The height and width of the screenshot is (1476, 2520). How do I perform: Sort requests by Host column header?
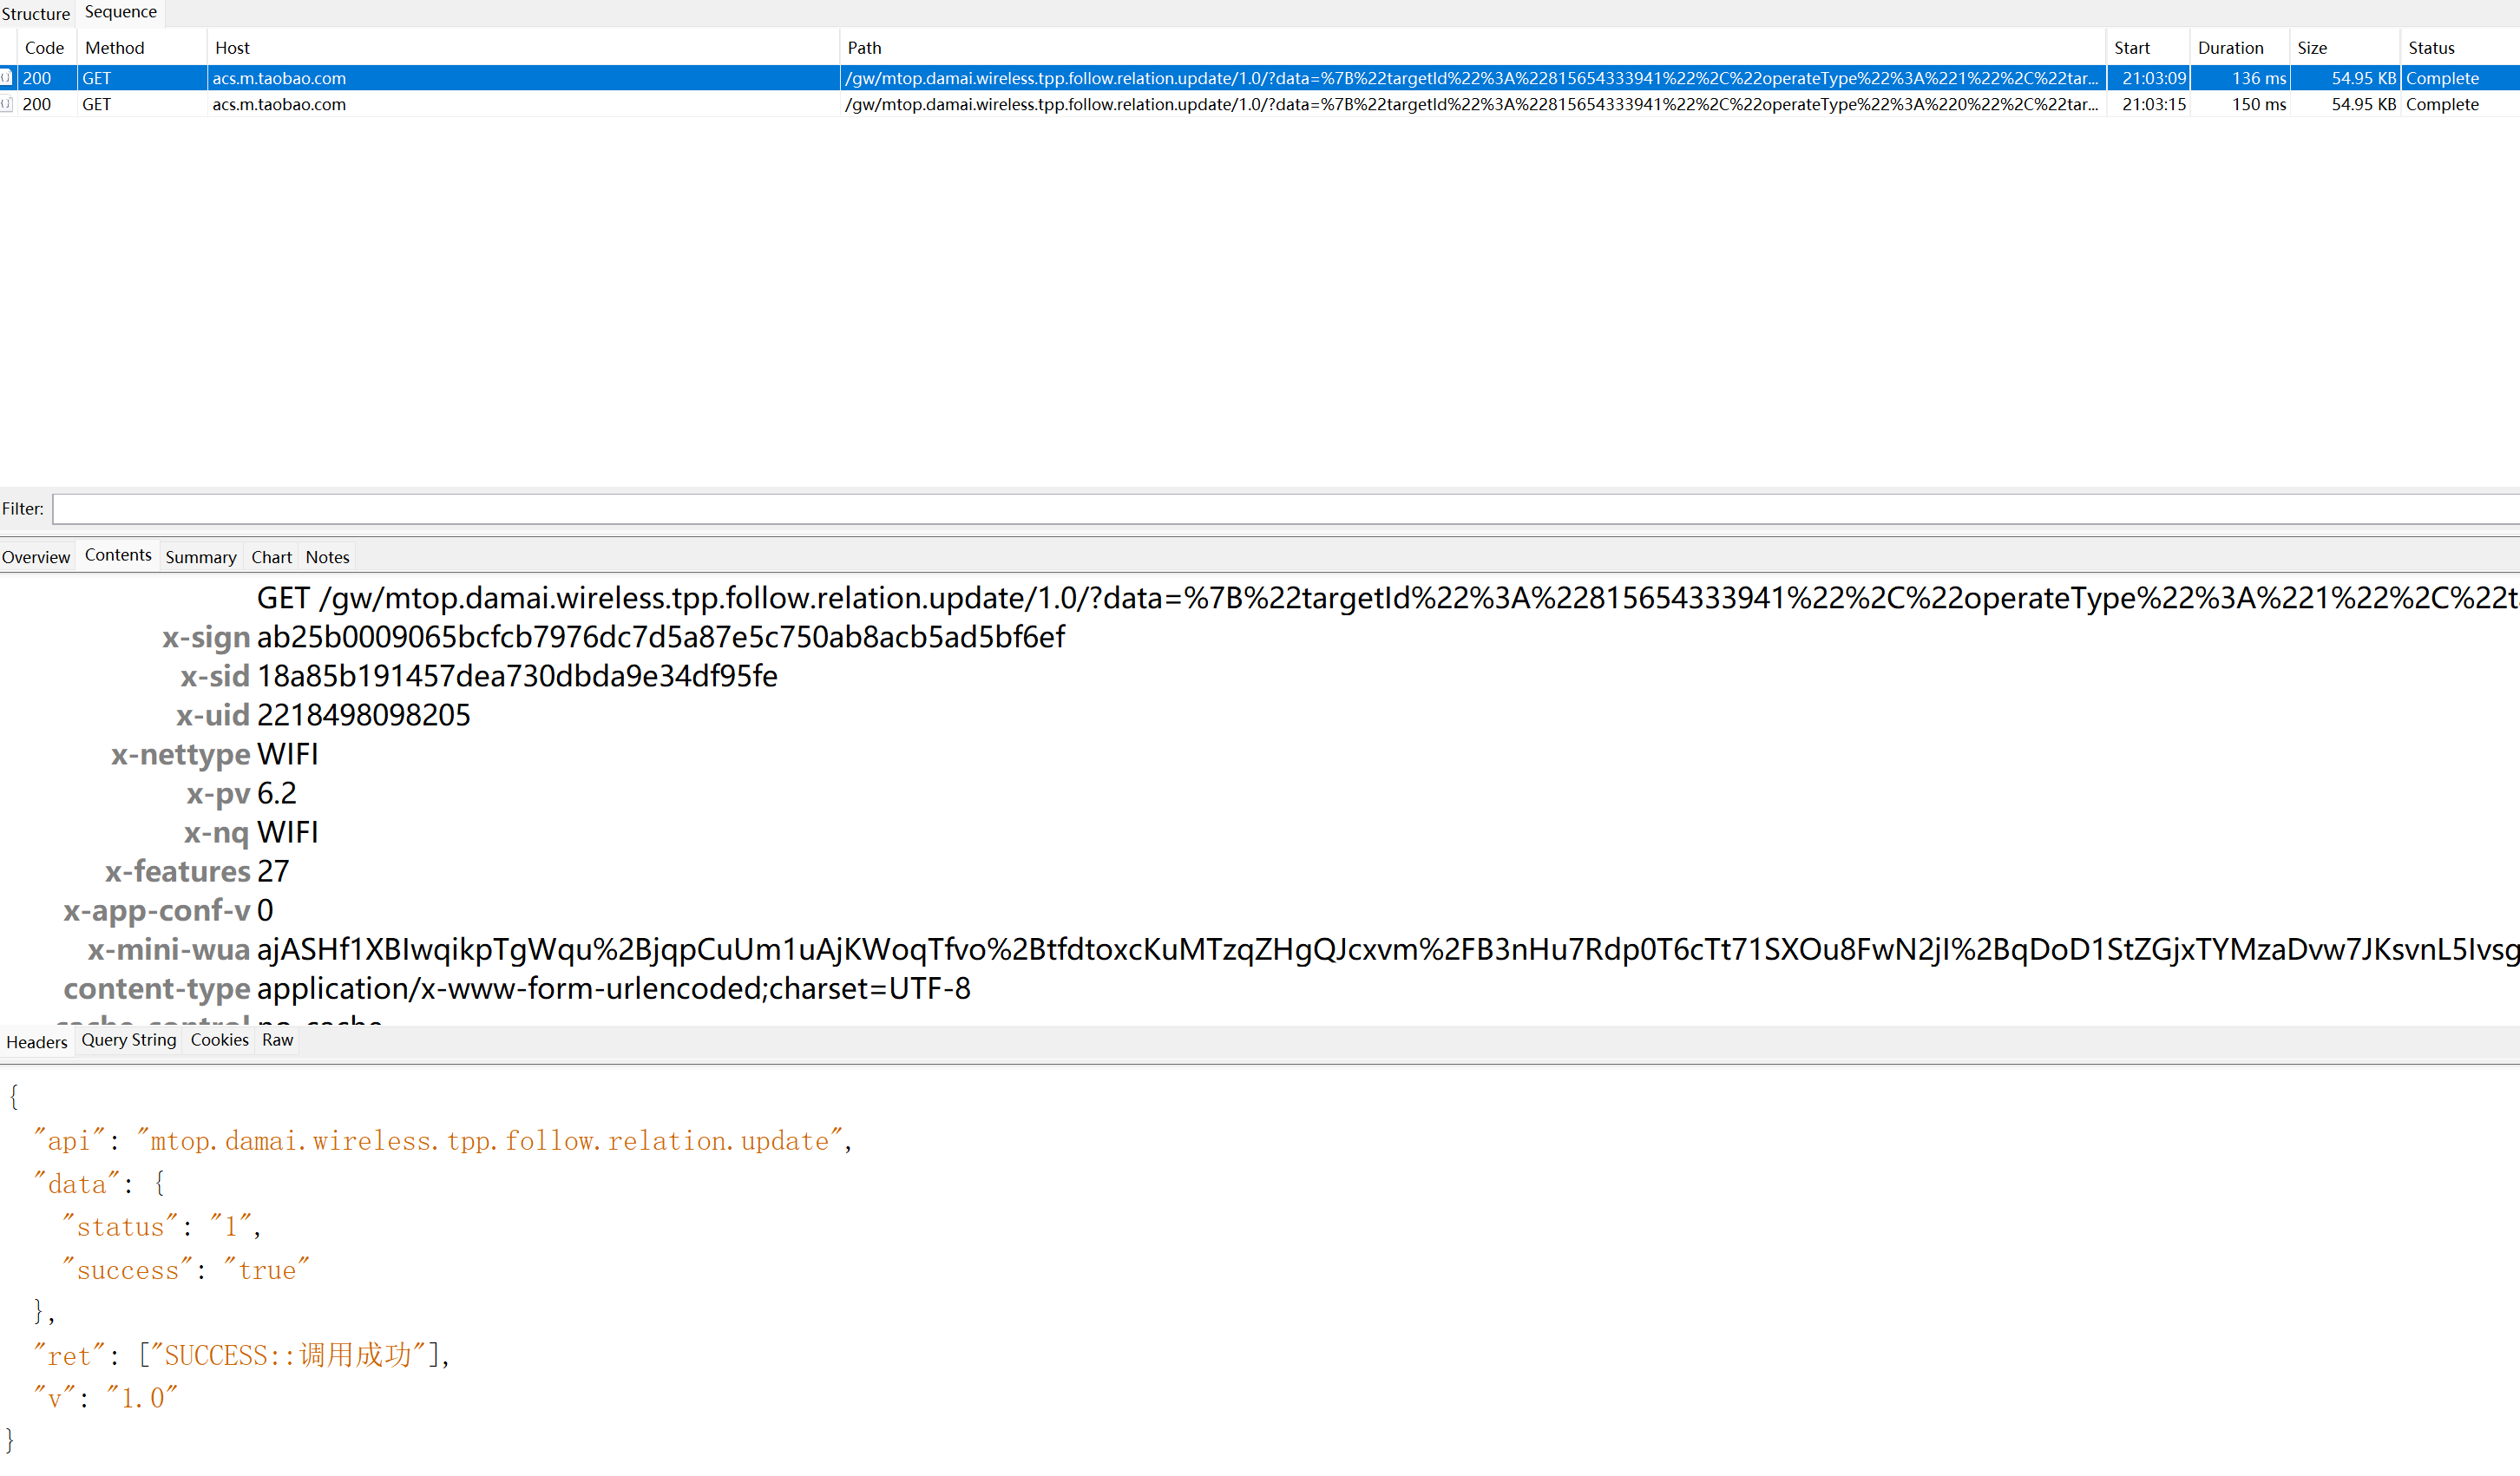point(232,48)
